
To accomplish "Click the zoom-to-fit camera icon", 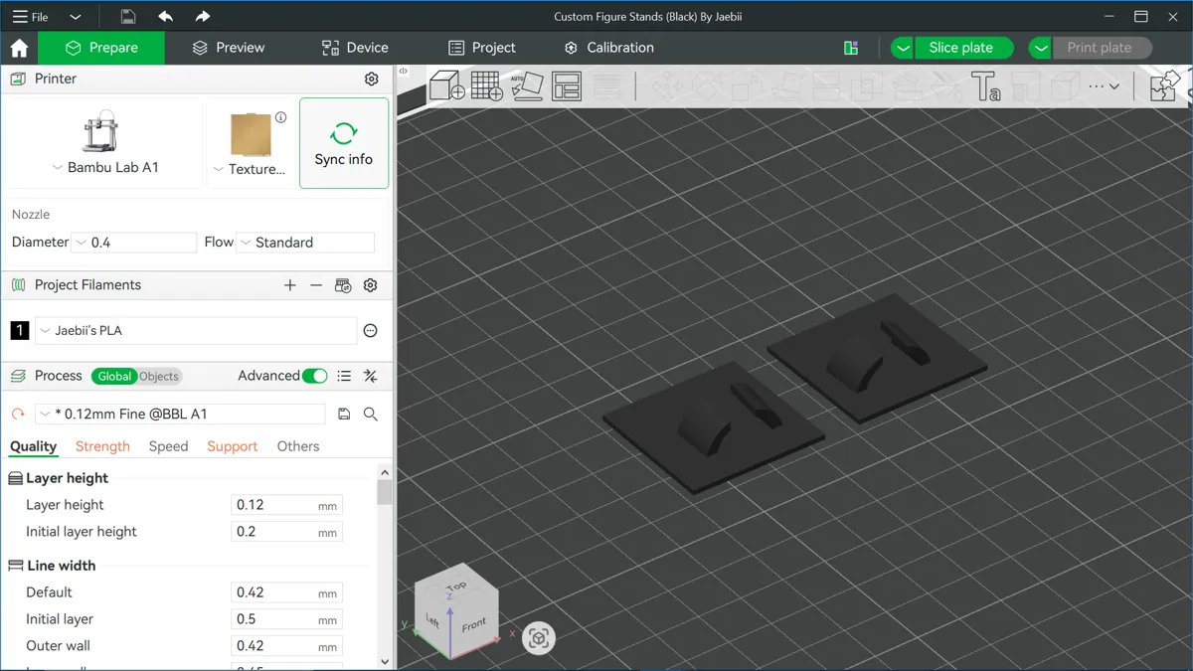I will pos(539,638).
